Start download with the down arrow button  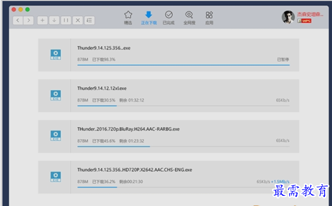pyautogui.click(x=54, y=20)
